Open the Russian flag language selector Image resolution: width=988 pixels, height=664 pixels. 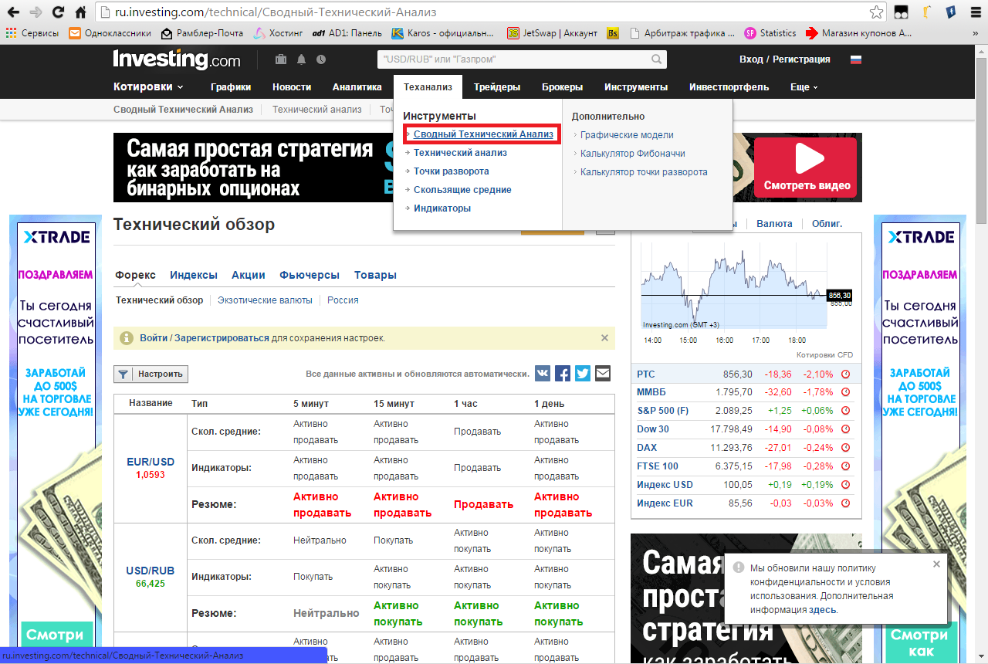(x=855, y=59)
